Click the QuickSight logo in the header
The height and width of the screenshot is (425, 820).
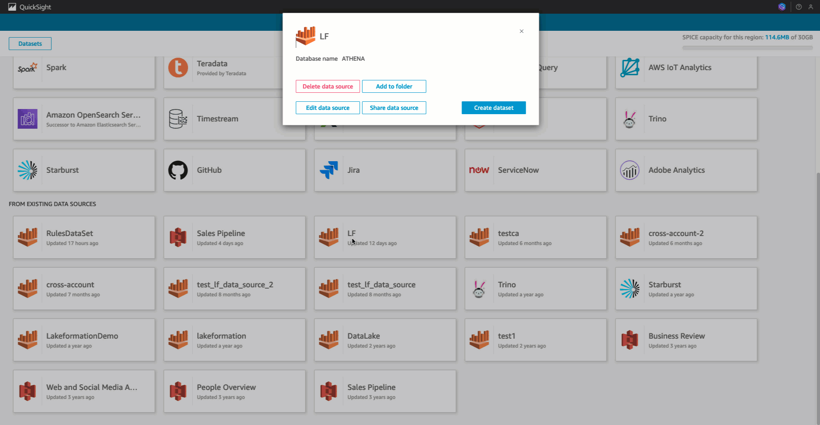(x=30, y=7)
